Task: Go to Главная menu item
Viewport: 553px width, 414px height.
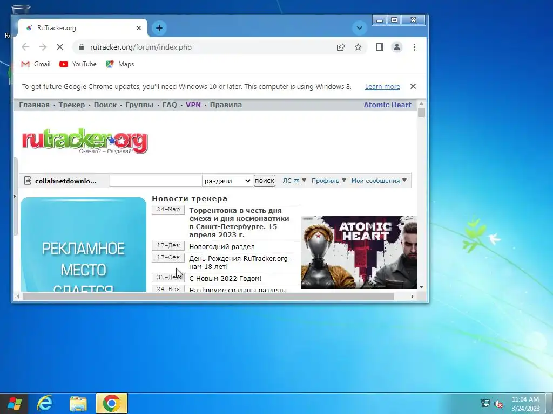Action: [34, 105]
